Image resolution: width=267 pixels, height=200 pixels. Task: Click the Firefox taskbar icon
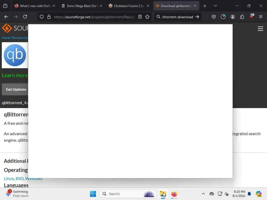coord(174,194)
